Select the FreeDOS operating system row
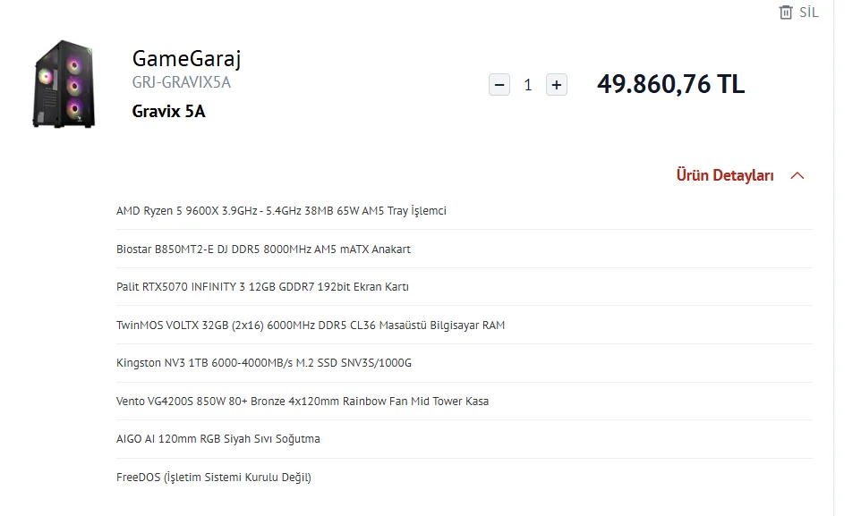 coord(214,478)
